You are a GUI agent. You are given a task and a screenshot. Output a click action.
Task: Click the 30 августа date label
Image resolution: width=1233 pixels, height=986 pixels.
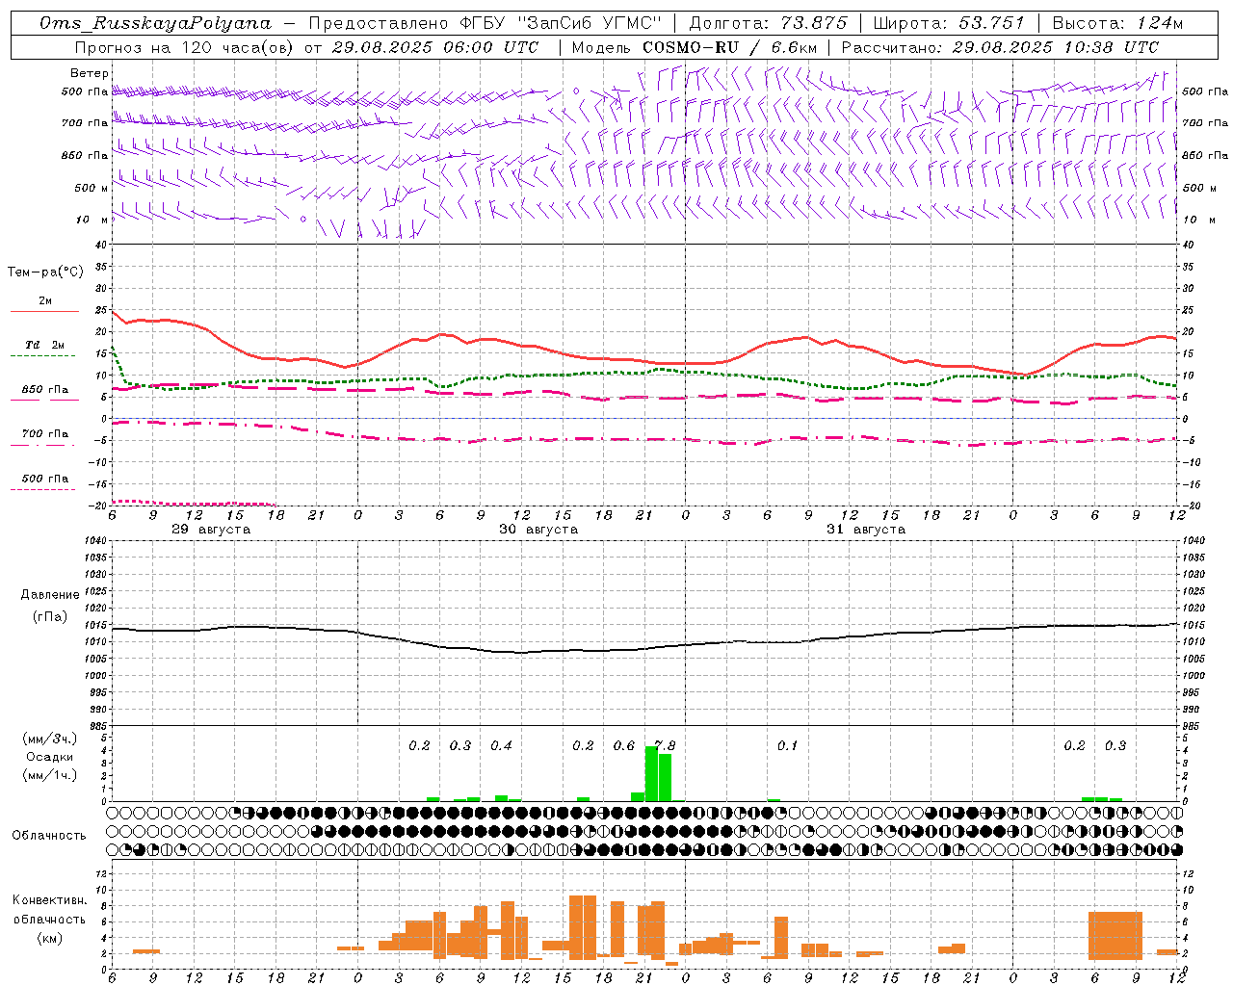pos(538,530)
